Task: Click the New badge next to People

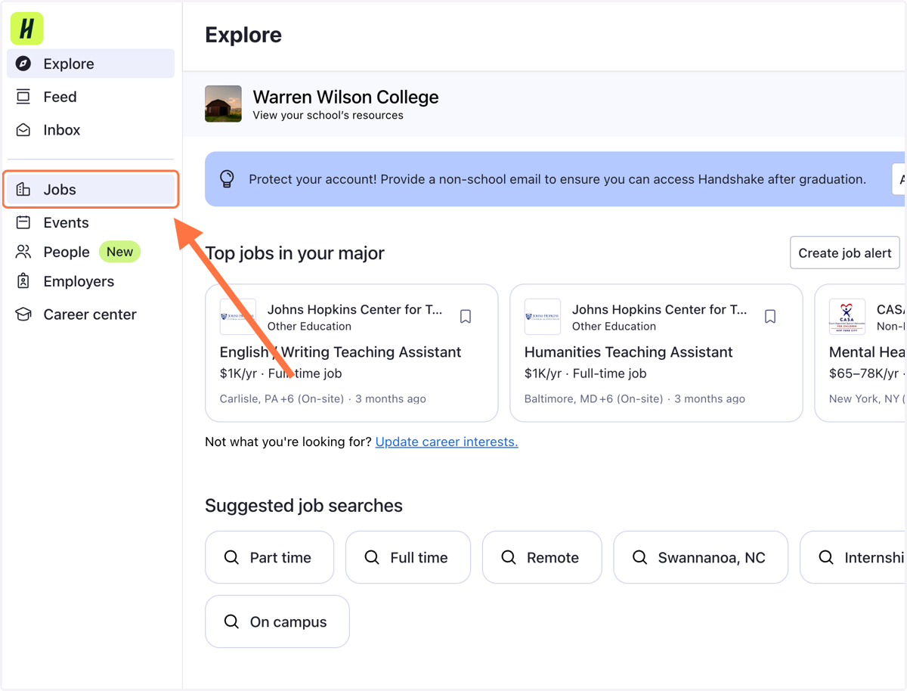Action: click(119, 252)
